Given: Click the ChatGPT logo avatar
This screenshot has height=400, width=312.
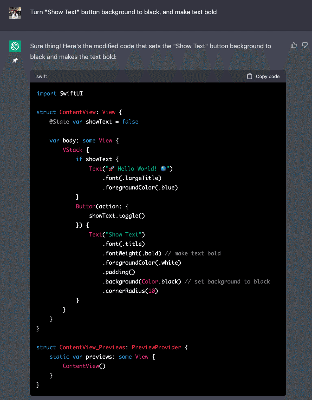Looking at the screenshot, I should (15, 46).
